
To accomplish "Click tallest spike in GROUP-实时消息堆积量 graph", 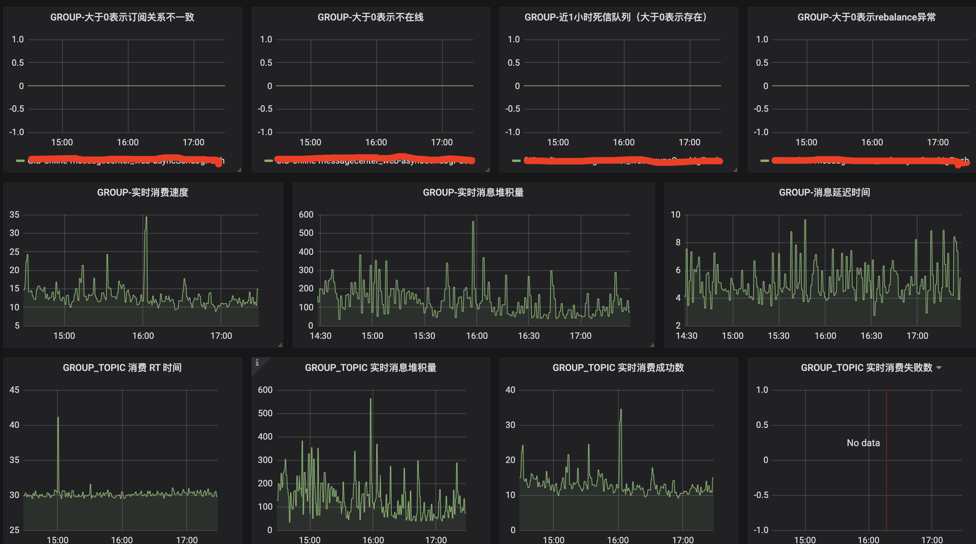I will click(x=473, y=223).
